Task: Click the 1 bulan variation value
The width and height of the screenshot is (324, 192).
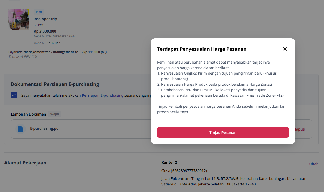Action: (55, 43)
